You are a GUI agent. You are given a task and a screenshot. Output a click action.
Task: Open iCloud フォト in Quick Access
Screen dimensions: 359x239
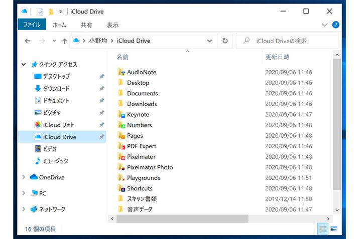point(60,125)
